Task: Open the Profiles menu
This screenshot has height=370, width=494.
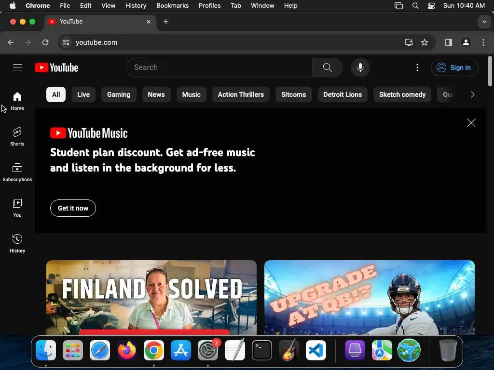Action: tap(209, 5)
